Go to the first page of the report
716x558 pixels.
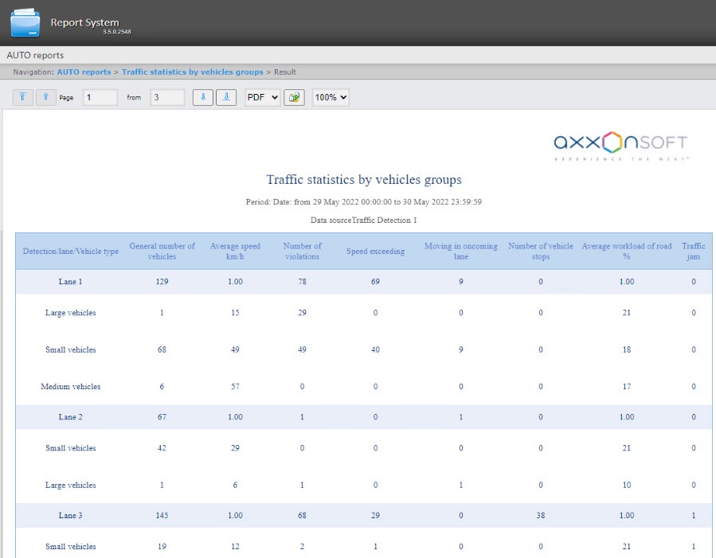(x=23, y=97)
